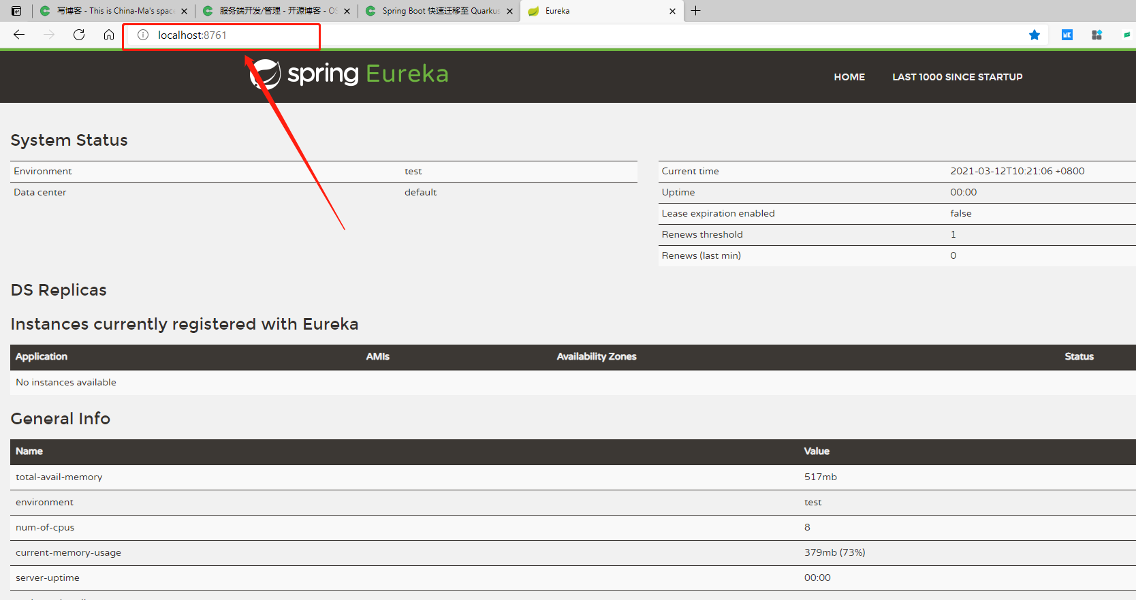Open LAST 1000 SINCE STARTUP link
The width and height of the screenshot is (1136, 600).
point(958,77)
